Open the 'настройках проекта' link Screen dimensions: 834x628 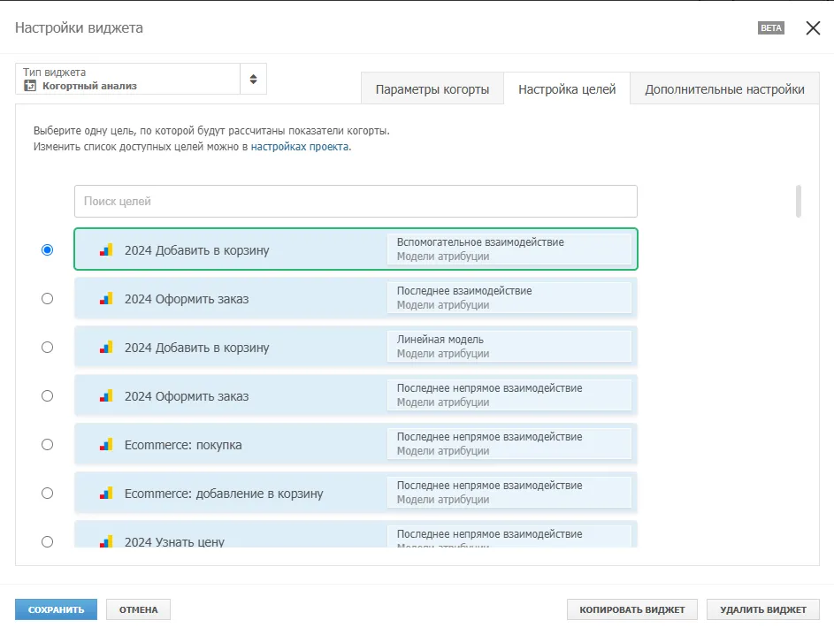pos(300,147)
